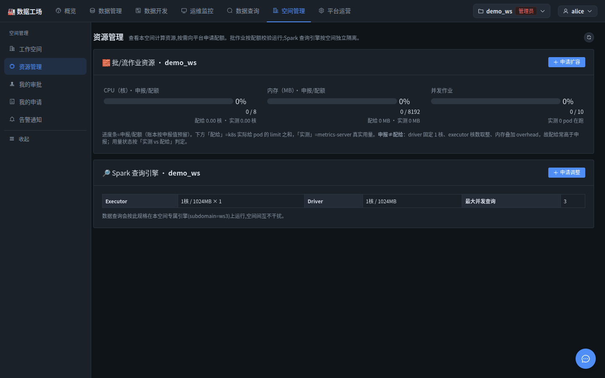This screenshot has height=378, width=605.
Task: Expand the demo_ws workspace selector
Action: pyautogui.click(x=511, y=11)
